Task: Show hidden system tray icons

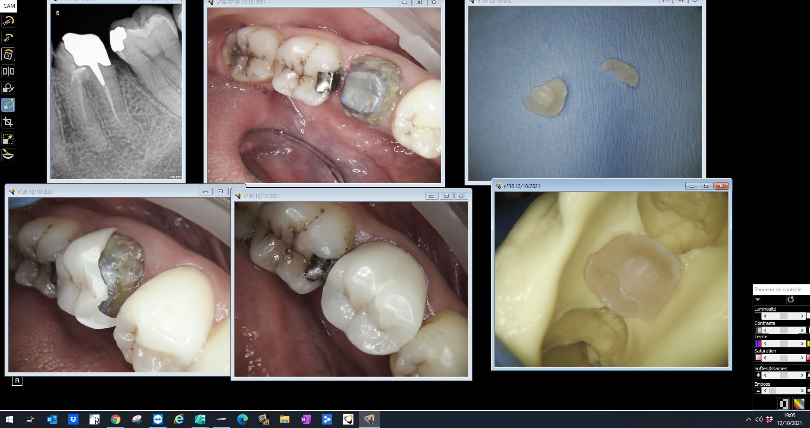Action: tap(748, 419)
